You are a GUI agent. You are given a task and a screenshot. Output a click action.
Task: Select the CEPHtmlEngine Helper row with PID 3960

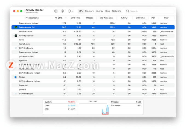coord(93,81)
